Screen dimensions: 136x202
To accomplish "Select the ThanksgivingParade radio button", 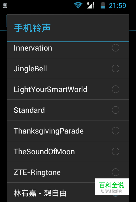I will click(x=116, y=131).
